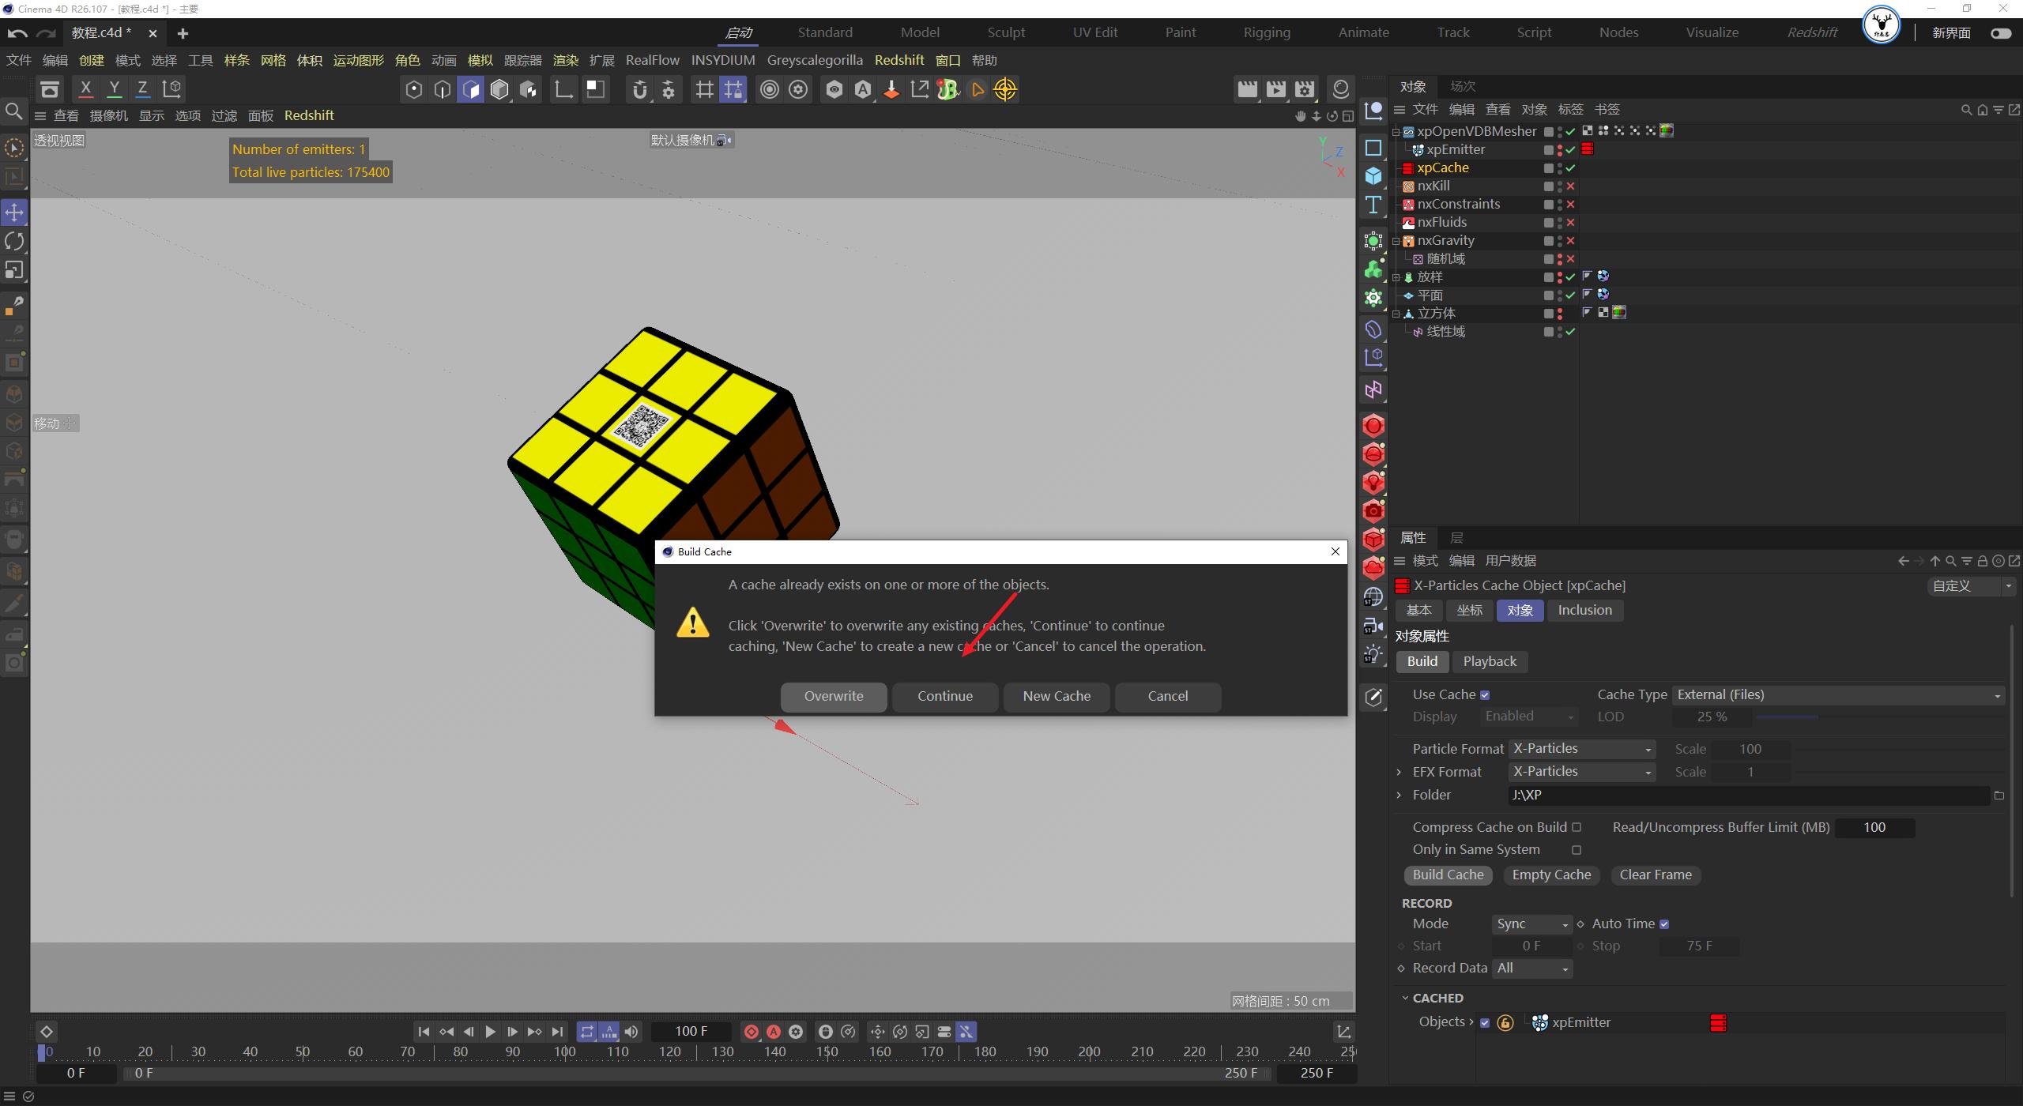
Task: Switch to the UV Edit layout tab
Action: [x=1094, y=32]
